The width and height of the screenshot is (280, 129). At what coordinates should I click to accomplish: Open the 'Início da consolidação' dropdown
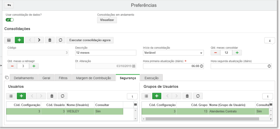click(x=173, y=53)
